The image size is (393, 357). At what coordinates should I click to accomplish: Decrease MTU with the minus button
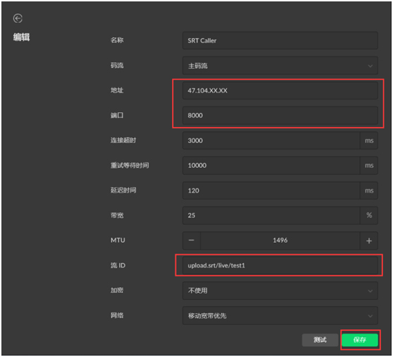pos(192,241)
